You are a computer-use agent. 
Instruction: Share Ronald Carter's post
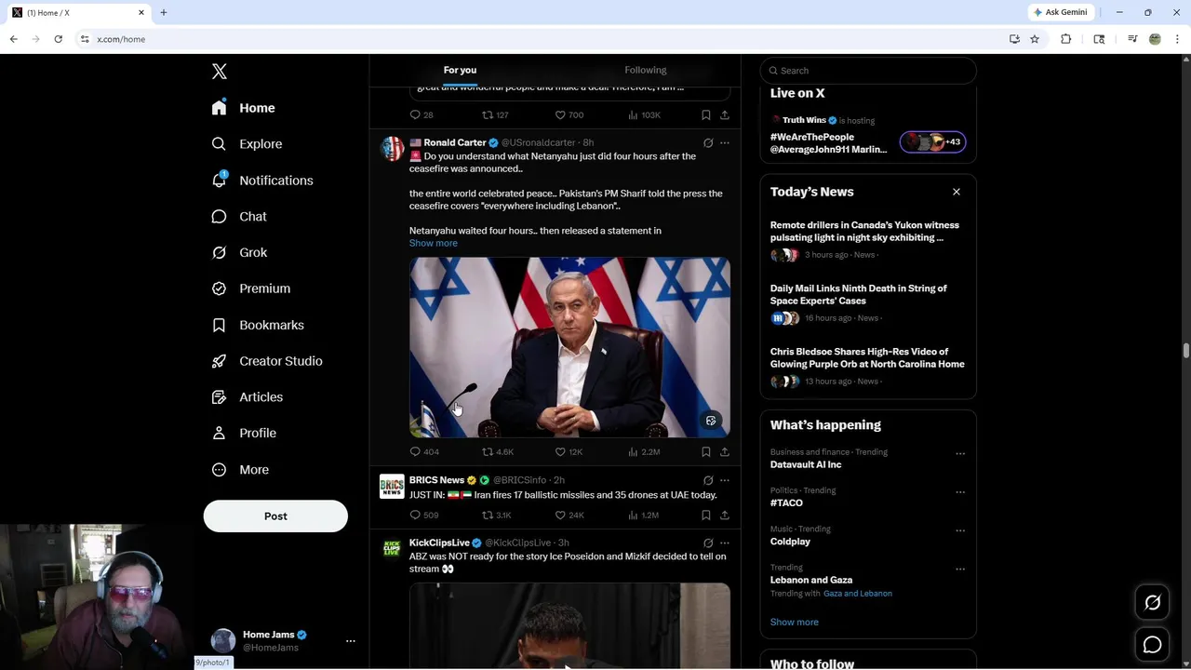pyautogui.click(x=725, y=452)
